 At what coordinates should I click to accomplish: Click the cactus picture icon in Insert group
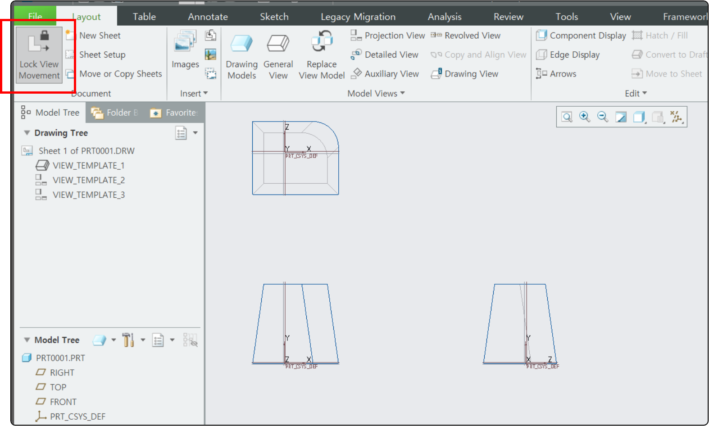click(x=210, y=54)
